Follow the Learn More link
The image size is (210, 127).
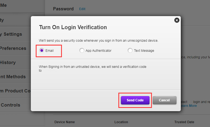click(x=188, y=106)
